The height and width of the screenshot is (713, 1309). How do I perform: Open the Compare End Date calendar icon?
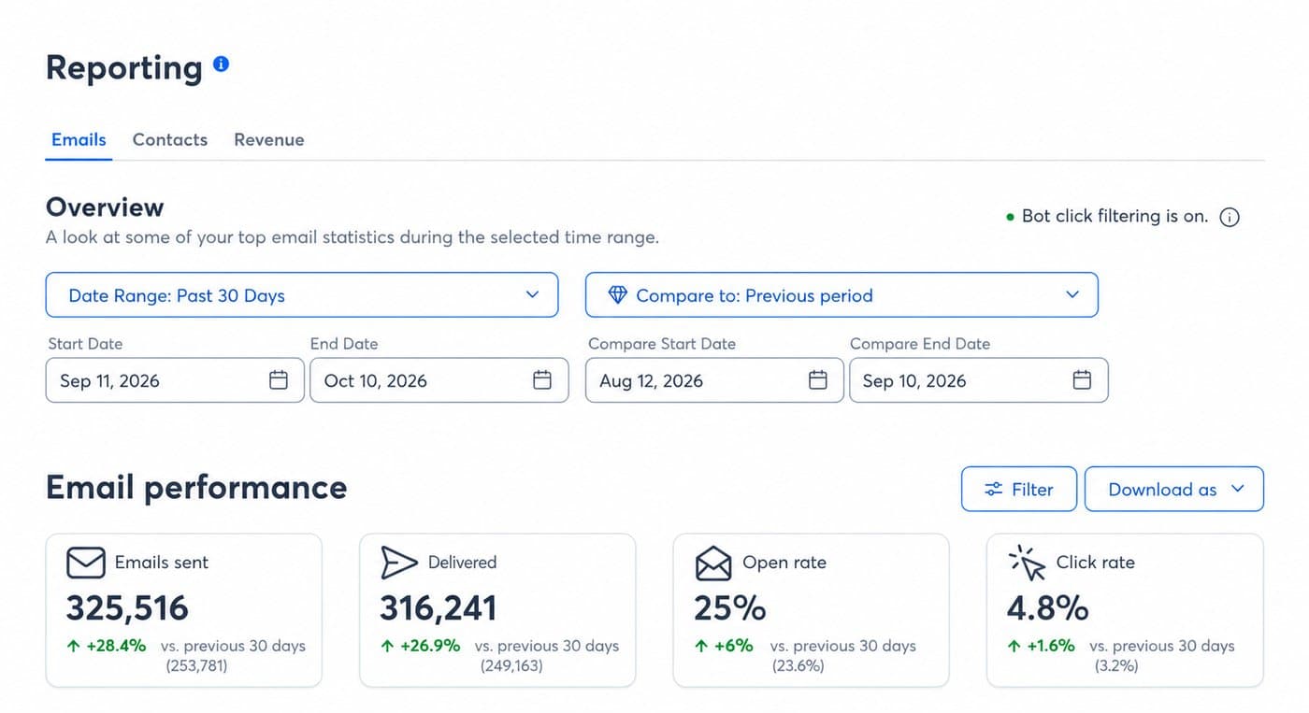(1082, 380)
